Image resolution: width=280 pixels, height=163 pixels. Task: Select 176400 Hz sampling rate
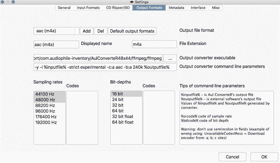(50, 117)
